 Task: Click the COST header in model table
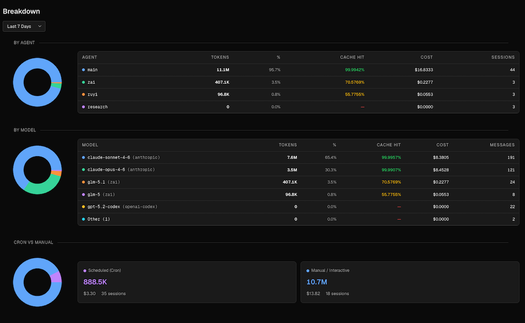443,145
